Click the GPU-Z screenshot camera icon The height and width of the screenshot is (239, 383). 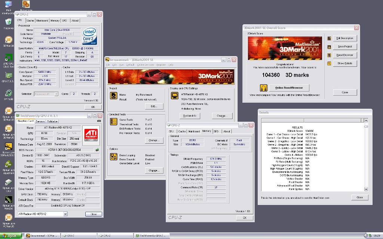(99, 121)
